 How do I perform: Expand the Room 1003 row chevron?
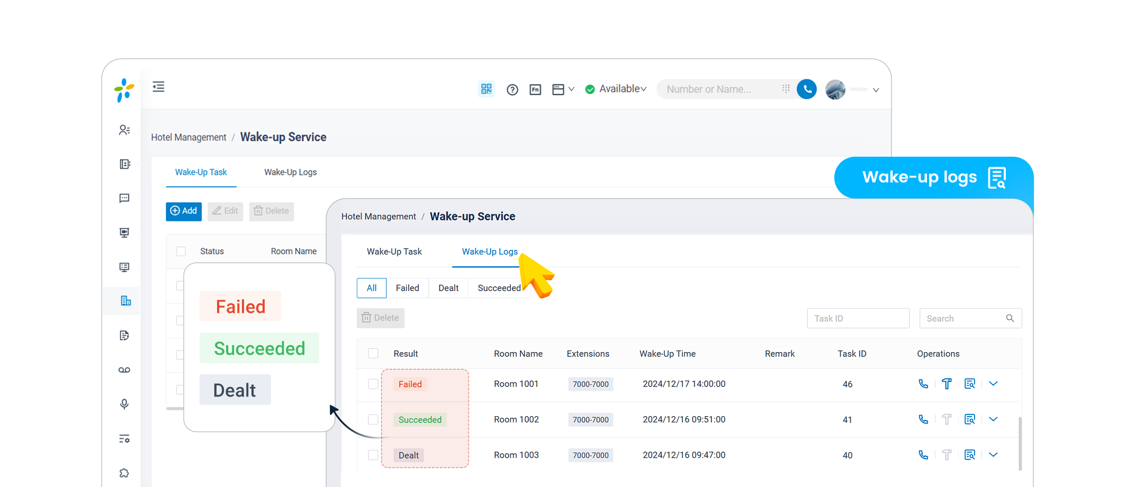993,455
